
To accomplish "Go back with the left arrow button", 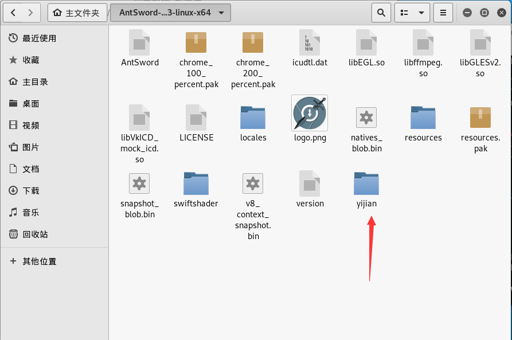I will click(13, 13).
